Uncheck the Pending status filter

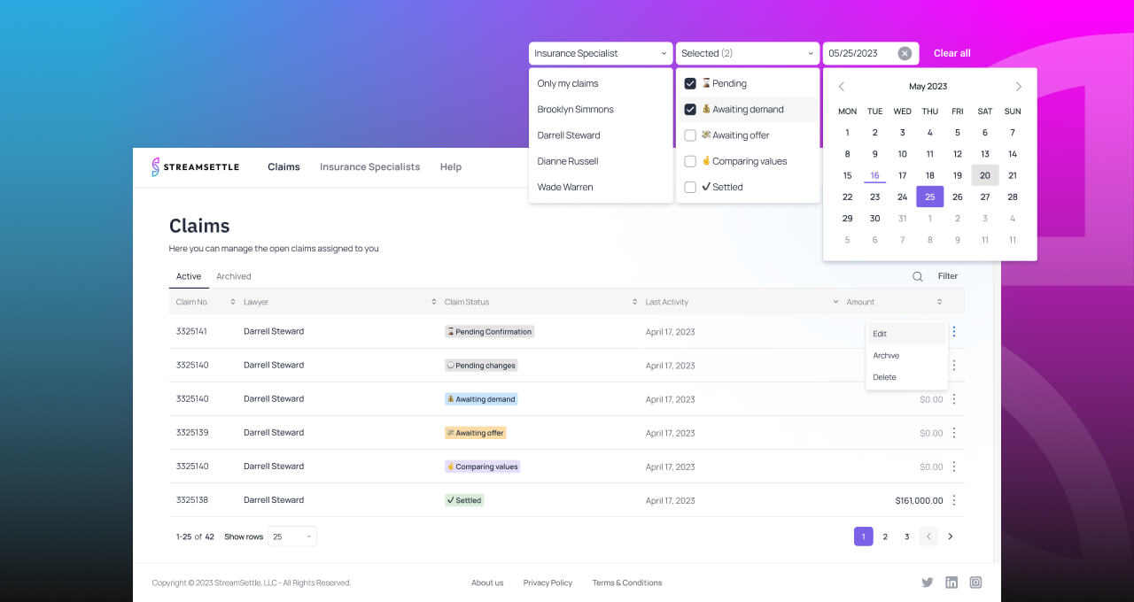[690, 83]
